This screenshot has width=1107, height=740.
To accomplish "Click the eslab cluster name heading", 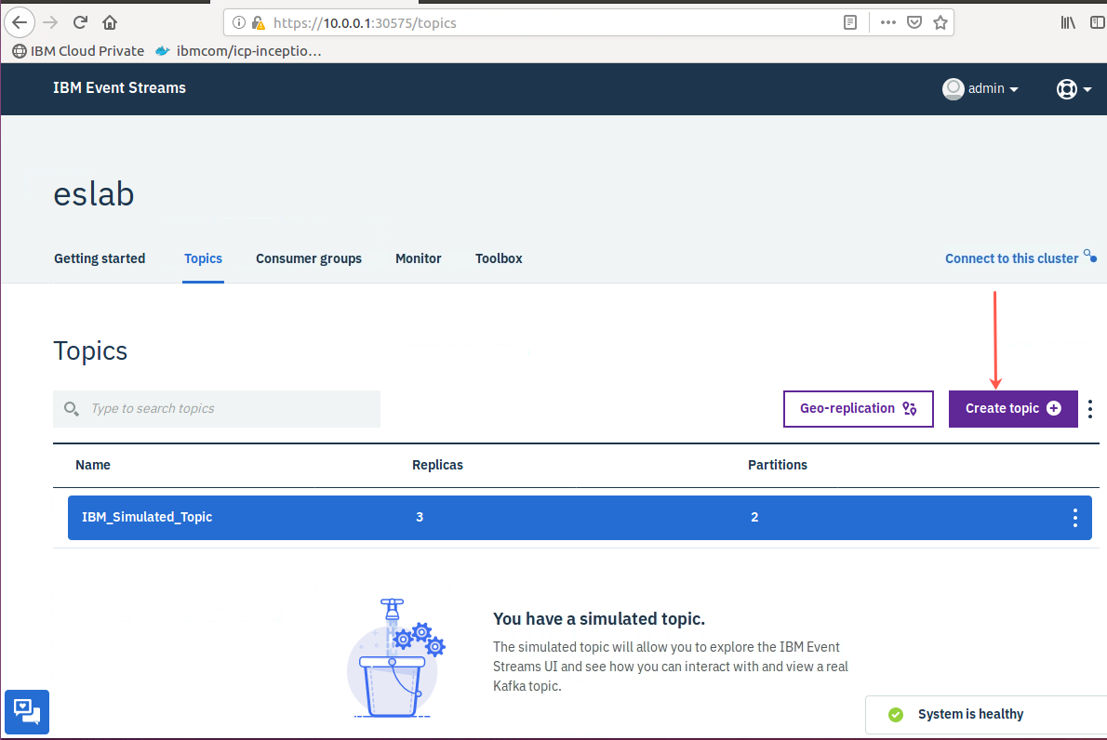I will (x=94, y=193).
